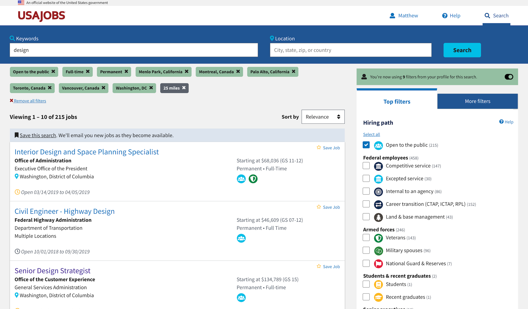Open the Interior Design and Space Planning Specialist listing

click(87, 152)
